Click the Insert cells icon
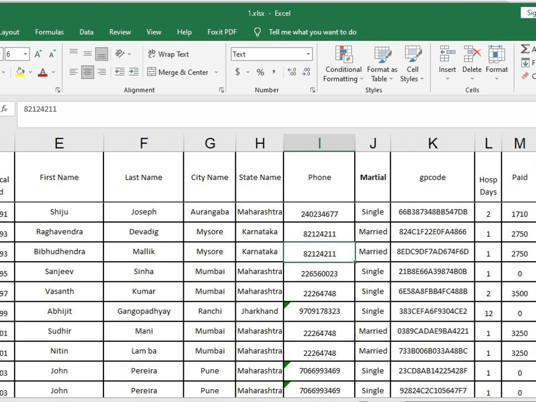The image size is (536, 402). [x=447, y=54]
